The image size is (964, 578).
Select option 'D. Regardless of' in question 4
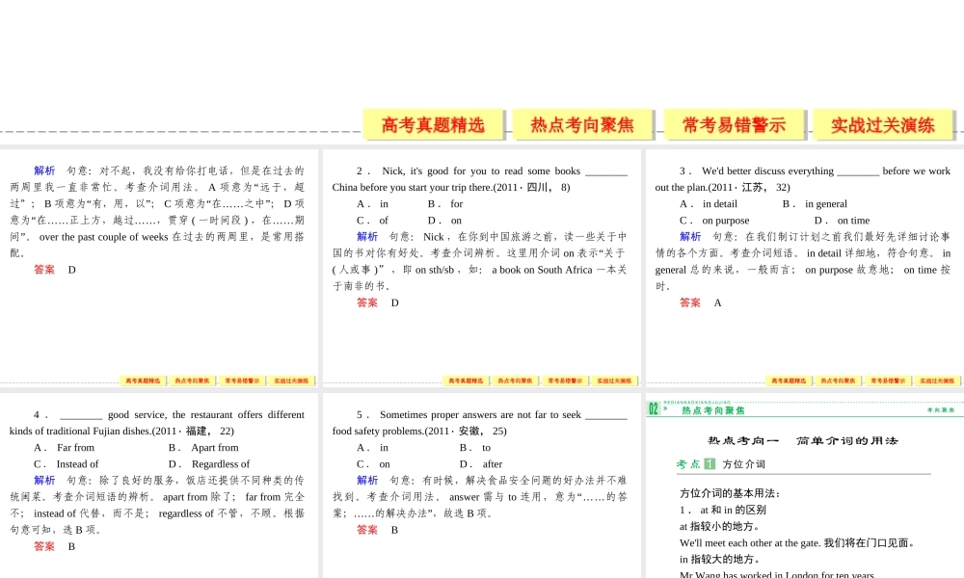209,464
